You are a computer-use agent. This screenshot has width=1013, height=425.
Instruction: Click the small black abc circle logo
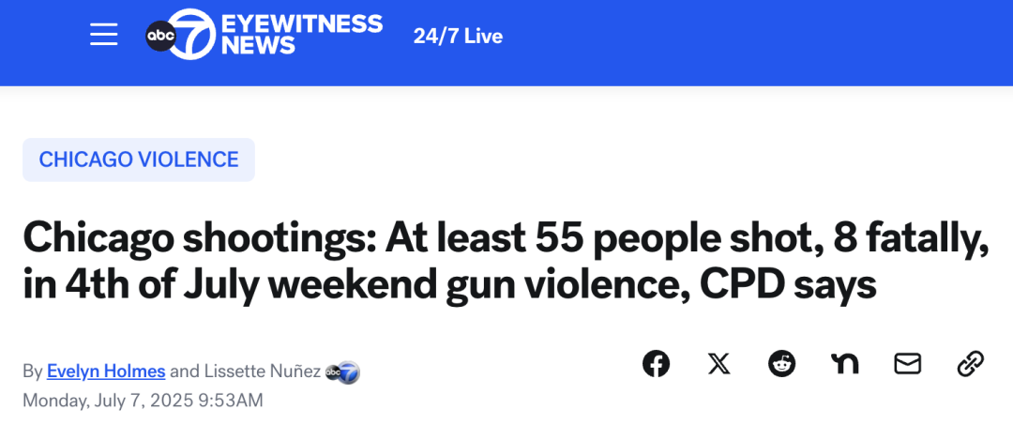pyautogui.click(x=161, y=37)
